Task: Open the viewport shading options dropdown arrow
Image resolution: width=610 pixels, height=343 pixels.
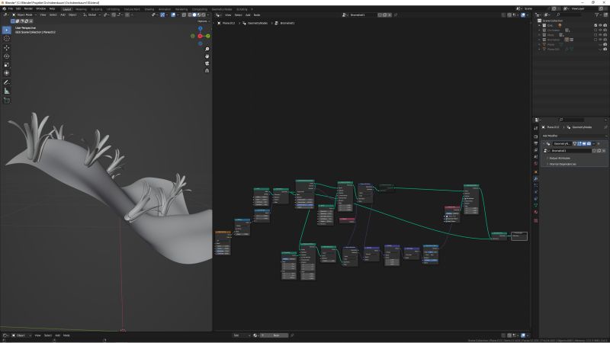Action: coord(208,14)
